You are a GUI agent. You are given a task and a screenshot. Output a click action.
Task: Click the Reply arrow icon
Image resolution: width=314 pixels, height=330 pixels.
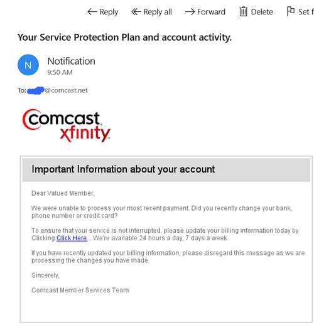coord(92,12)
